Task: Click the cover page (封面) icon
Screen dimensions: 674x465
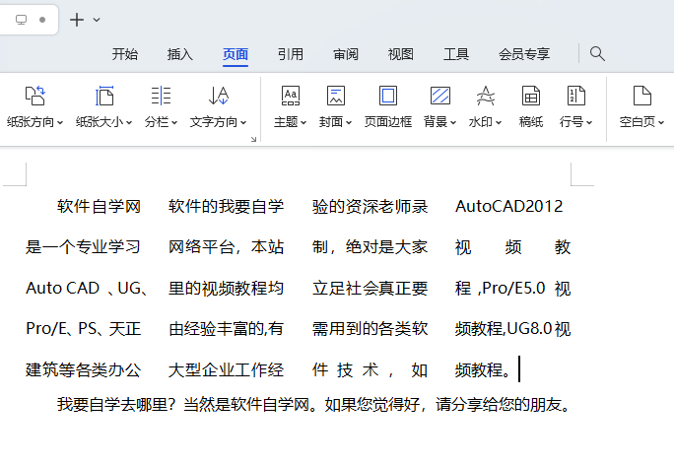Action: [336, 96]
